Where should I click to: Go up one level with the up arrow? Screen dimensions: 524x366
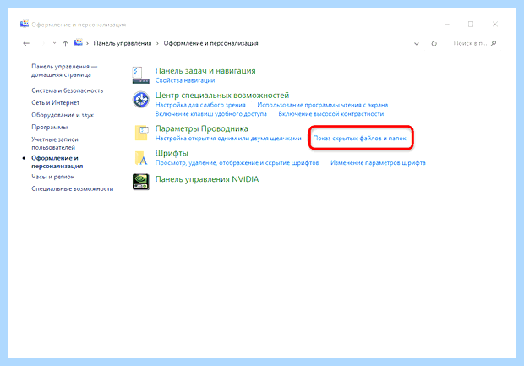tap(66, 43)
